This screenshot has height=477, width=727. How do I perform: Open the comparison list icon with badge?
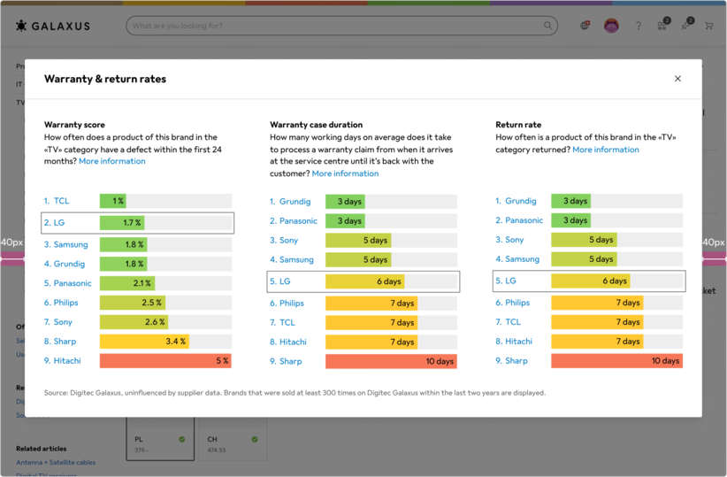point(662,27)
